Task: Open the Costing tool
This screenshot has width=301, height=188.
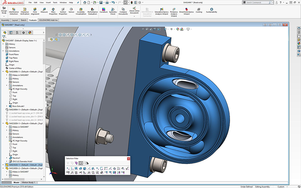Action: click(x=199, y=10)
